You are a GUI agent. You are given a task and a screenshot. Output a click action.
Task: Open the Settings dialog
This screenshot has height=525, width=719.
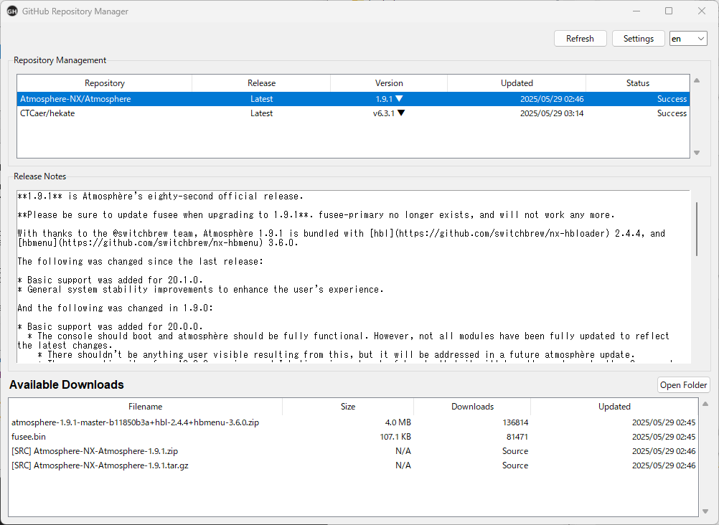pos(639,39)
